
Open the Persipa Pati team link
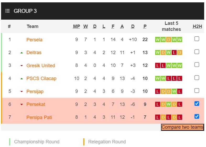(x=39, y=117)
